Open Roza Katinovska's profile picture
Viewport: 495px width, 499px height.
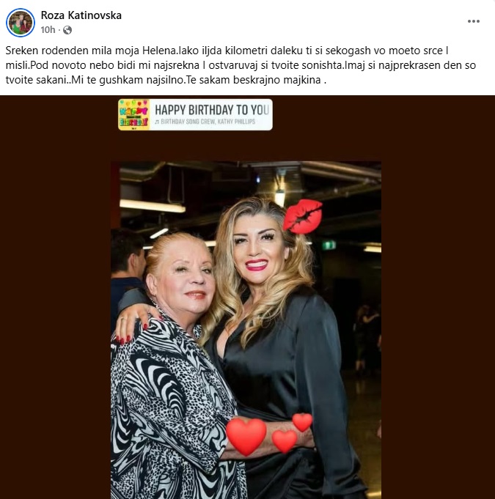(x=21, y=23)
